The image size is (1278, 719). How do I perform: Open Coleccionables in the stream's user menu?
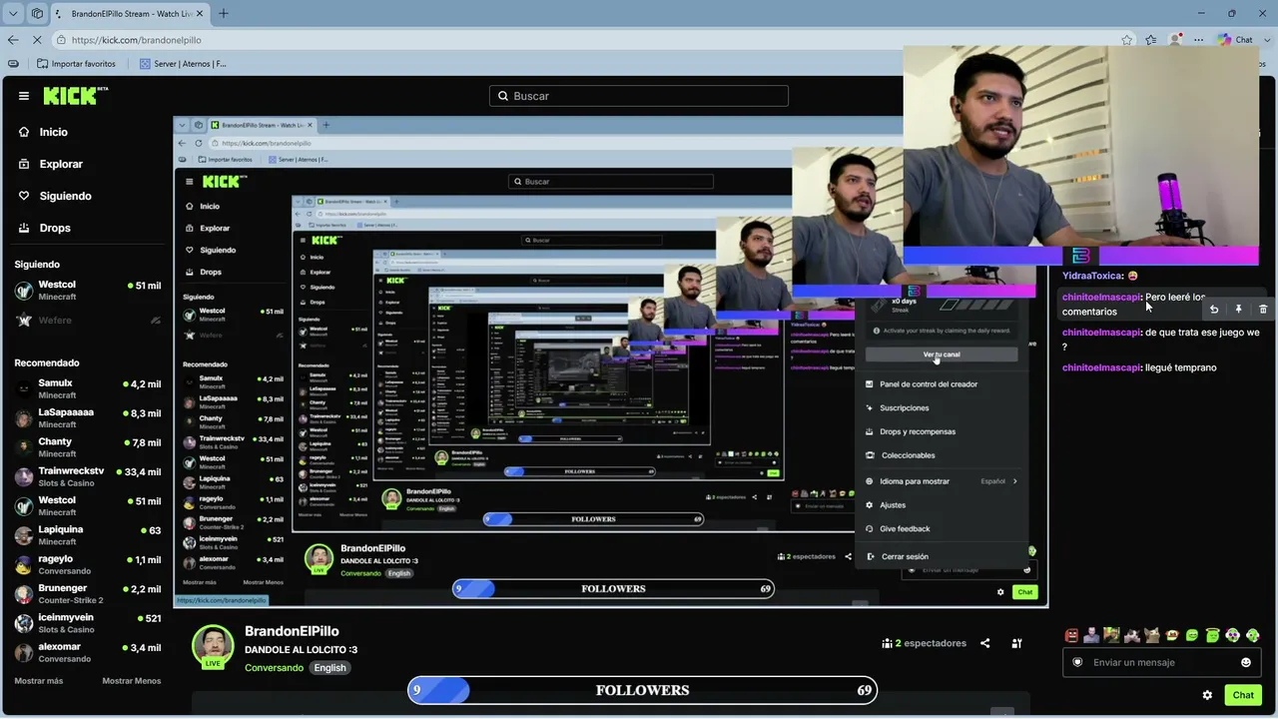[x=901, y=455]
